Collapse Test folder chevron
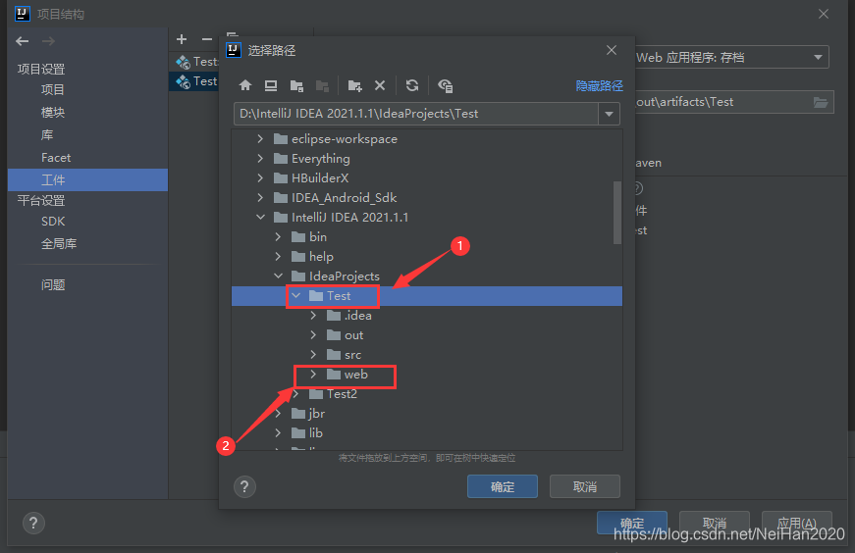The image size is (855, 553). [x=296, y=296]
